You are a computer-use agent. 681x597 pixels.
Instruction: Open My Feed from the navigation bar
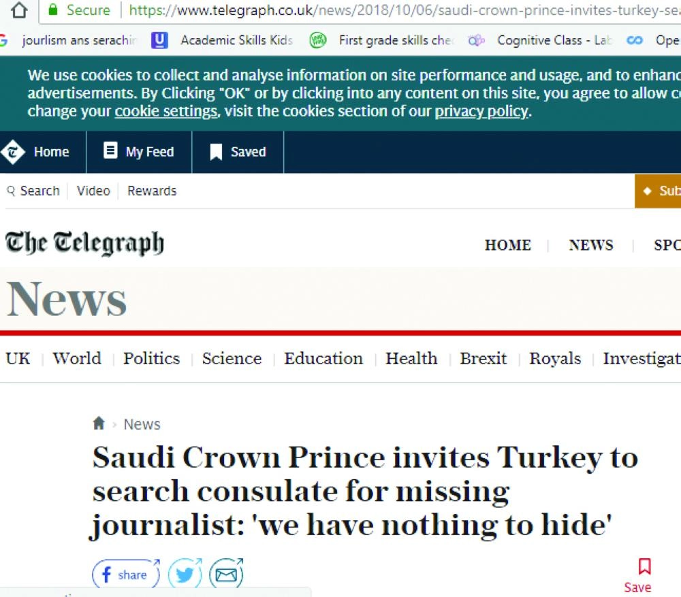tap(139, 151)
